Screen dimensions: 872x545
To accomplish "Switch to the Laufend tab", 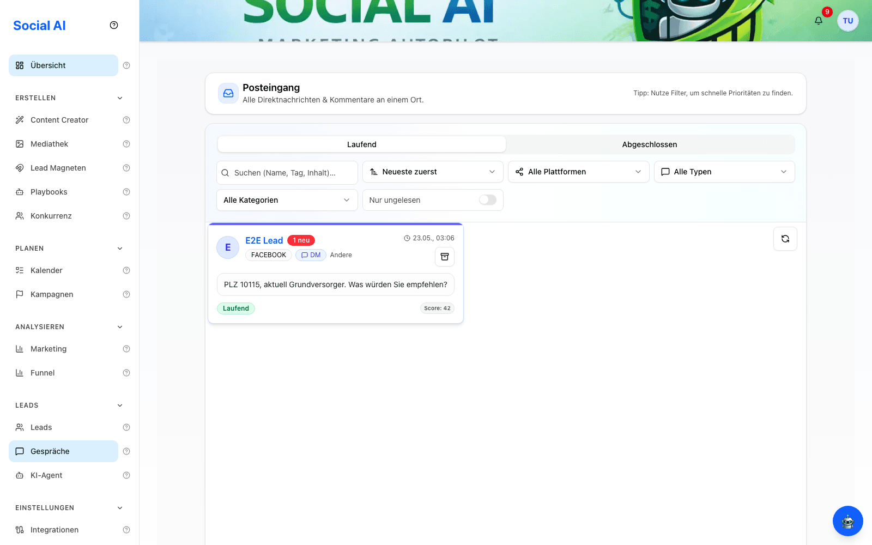I will (362, 144).
